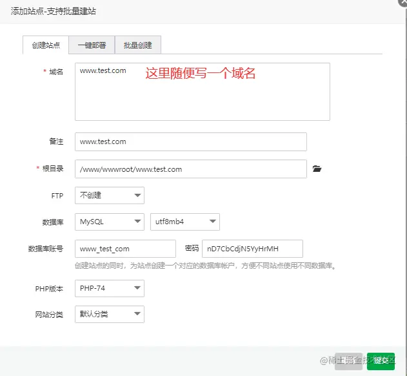Focus the 备注 input field
The height and width of the screenshot is (376, 407).
pos(191,141)
